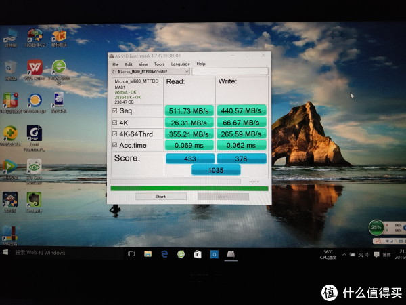Launch Microsoft Edge from the taskbar
The height and width of the screenshot is (305, 406).
tap(164, 254)
